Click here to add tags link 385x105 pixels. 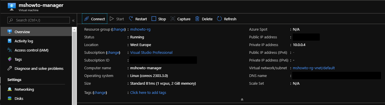(x=148, y=92)
